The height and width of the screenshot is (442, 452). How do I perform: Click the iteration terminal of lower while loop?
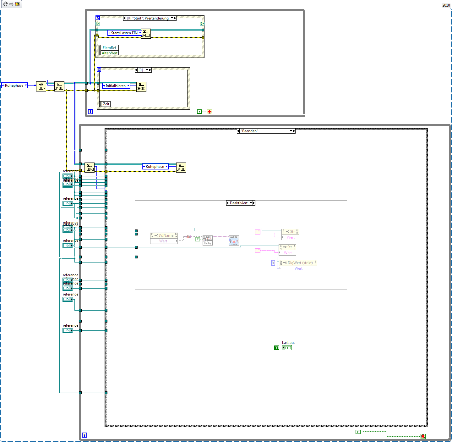tap(84, 435)
